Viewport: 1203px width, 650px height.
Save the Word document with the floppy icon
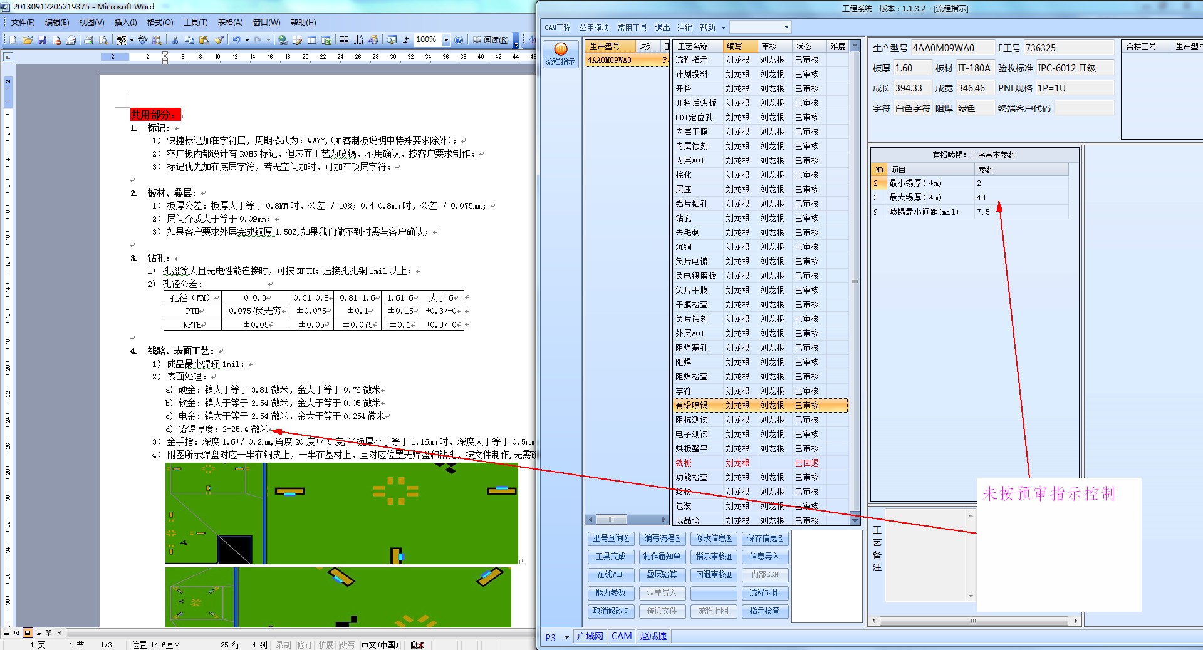42,40
